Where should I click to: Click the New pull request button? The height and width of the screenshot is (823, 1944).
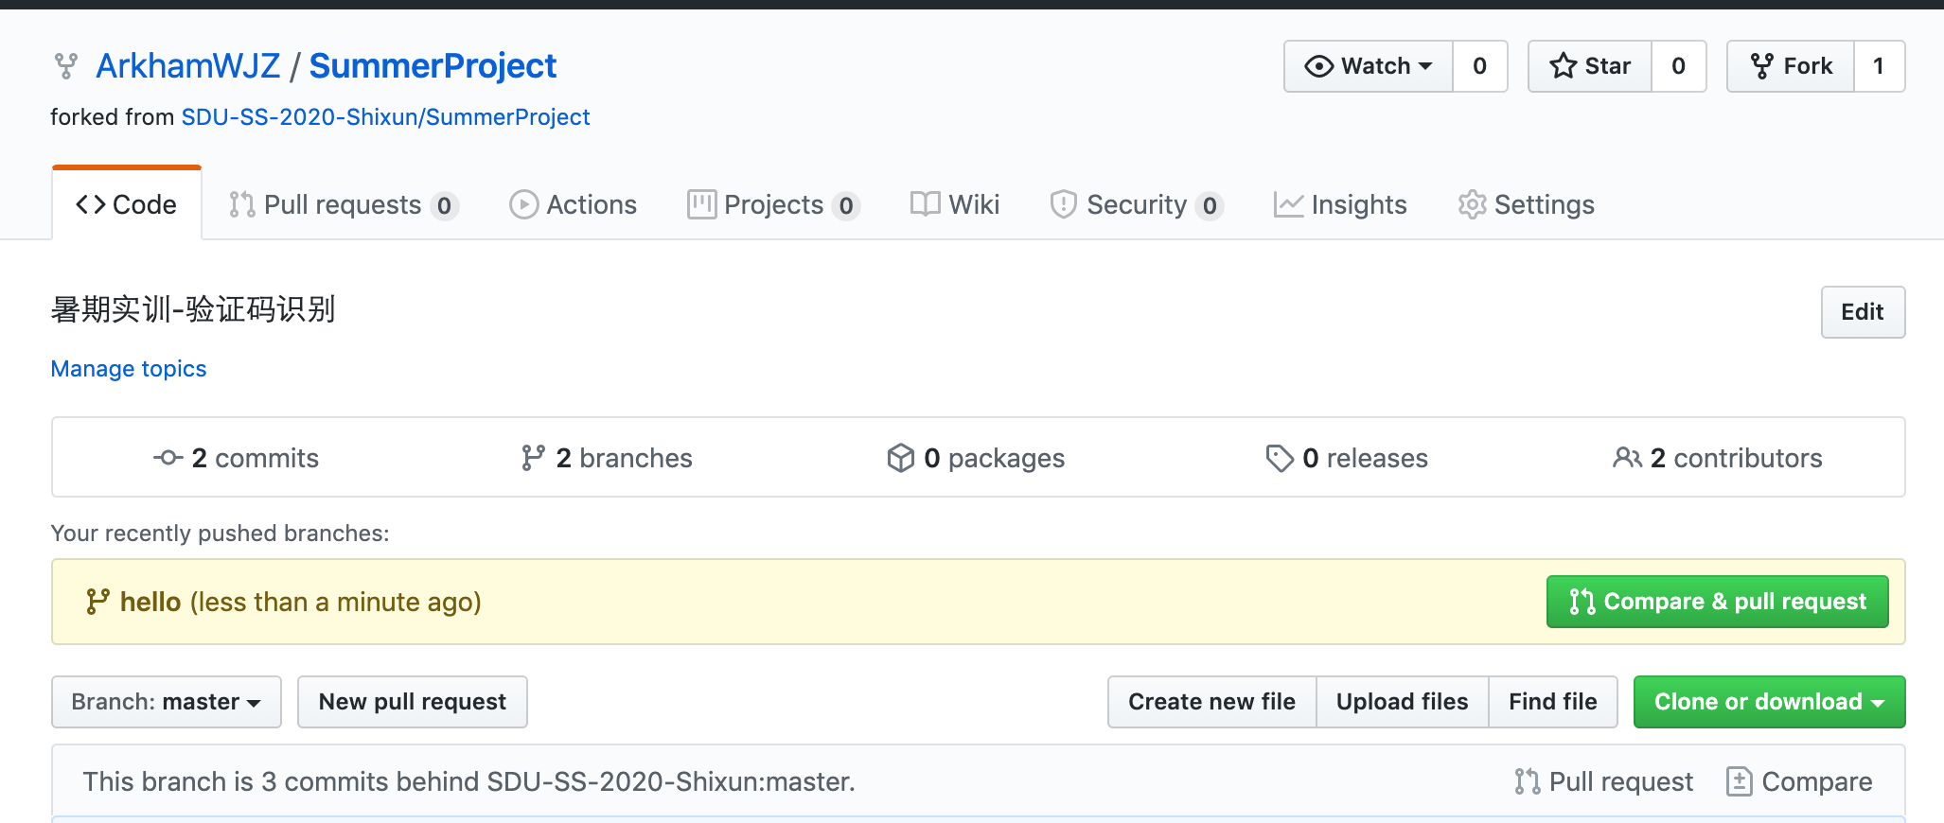point(413,702)
